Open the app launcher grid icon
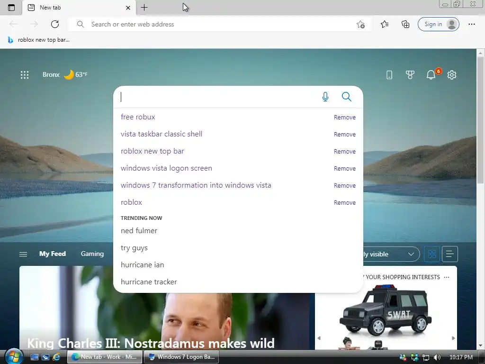This screenshot has width=485, height=364. coord(25,74)
